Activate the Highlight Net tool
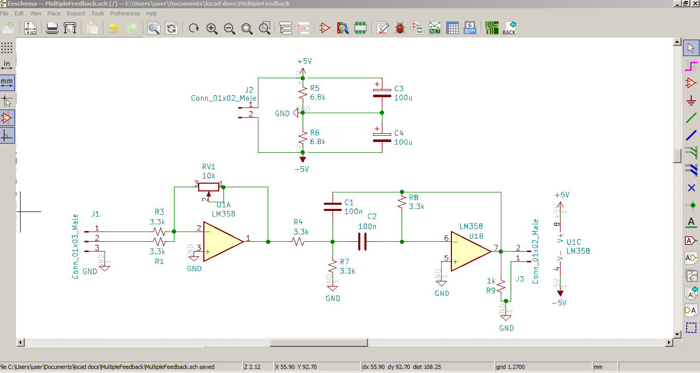The height and width of the screenshot is (373, 700). (x=691, y=65)
